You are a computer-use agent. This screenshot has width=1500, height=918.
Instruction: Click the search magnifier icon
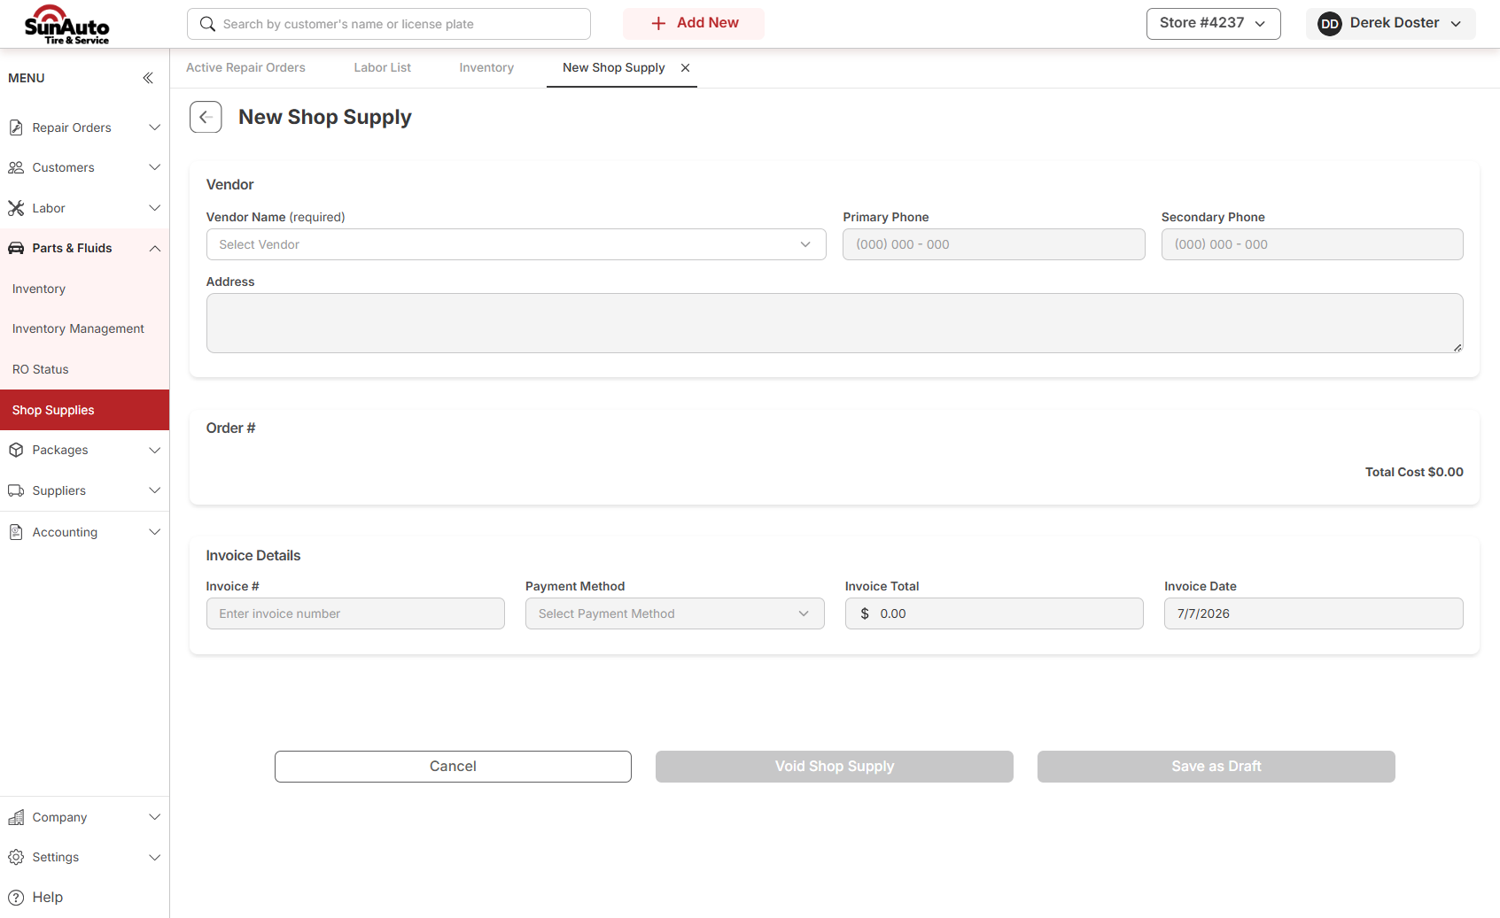click(x=207, y=24)
